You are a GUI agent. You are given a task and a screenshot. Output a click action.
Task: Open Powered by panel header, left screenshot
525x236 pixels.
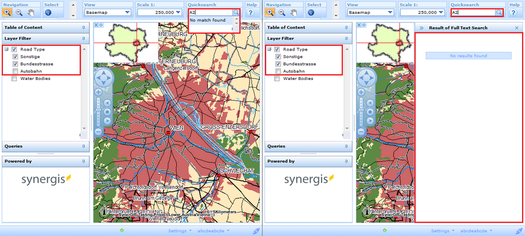coord(46,161)
